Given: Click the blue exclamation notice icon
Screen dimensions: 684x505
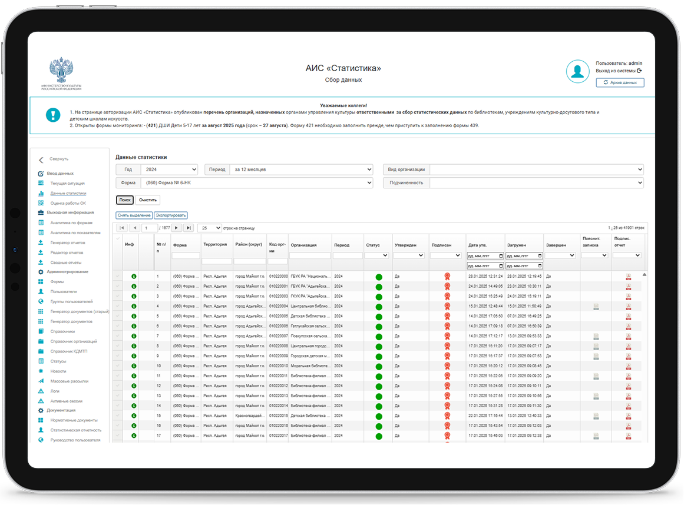Looking at the screenshot, I should pos(53,115).
